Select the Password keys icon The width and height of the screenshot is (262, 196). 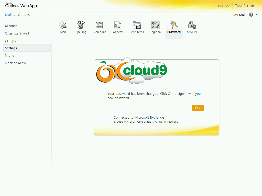174,25
